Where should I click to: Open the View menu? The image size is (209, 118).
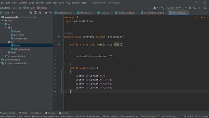pos(14,3)
